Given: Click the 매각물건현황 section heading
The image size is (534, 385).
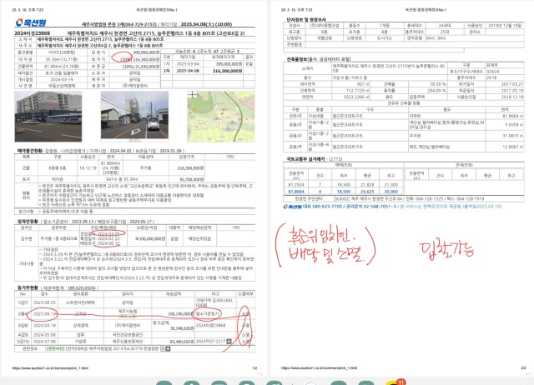Looking at the screenshot, I should (30, 151).
